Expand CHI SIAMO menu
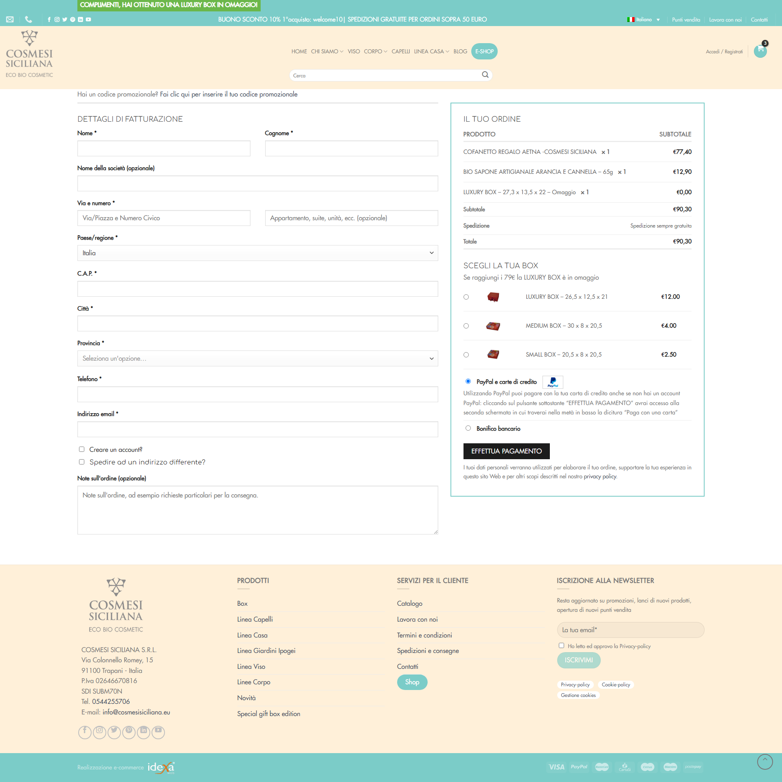 [327, 51]
